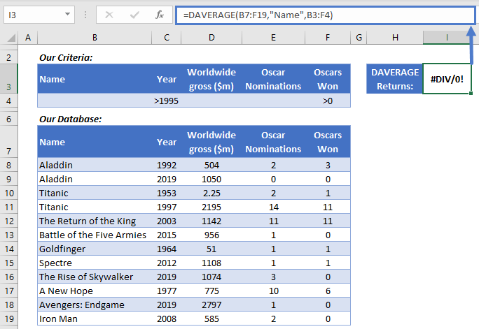Select row 12 header

point(8,221)
